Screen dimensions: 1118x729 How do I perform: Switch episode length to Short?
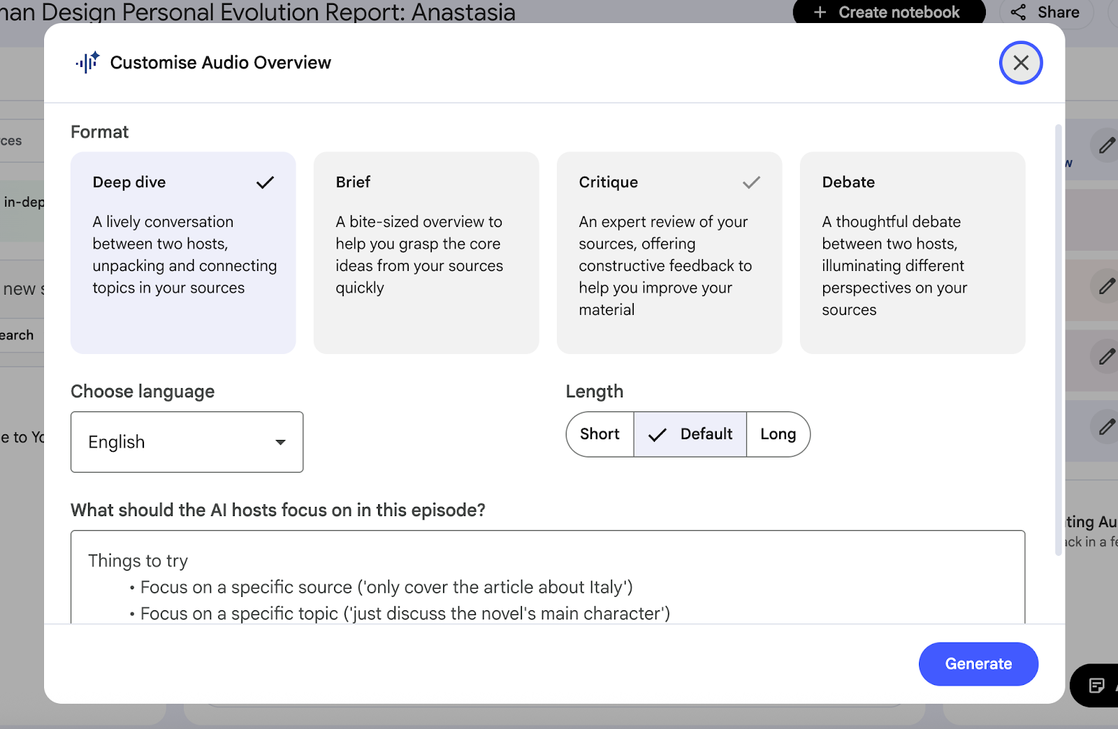click(599, 434)
